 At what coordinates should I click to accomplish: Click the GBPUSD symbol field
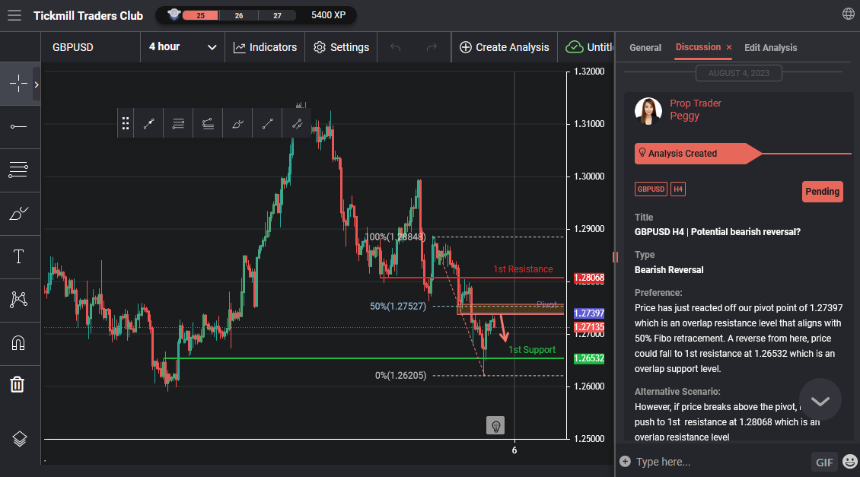tap(91, 47)
